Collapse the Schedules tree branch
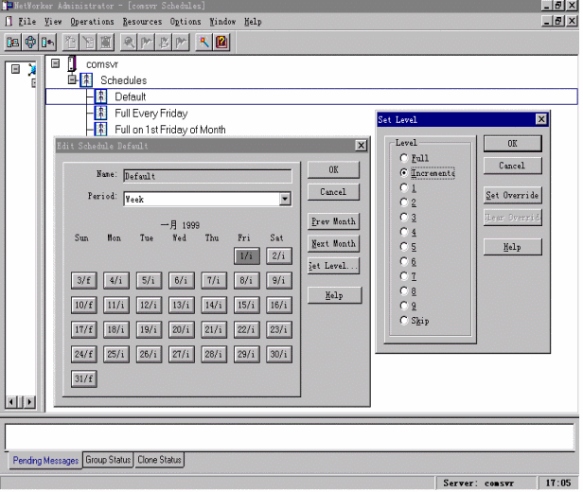Screen dimensions: 583x492 tap(71, 80)
